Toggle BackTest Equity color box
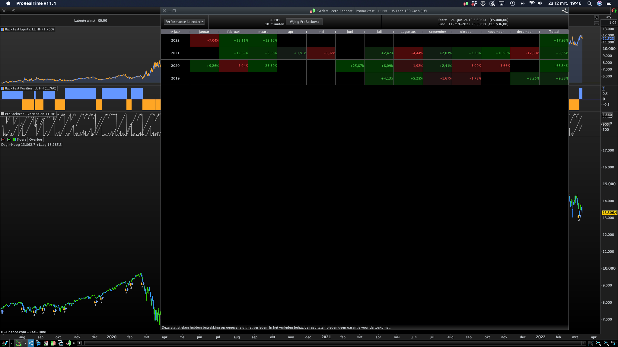Screen dimensions: 618x347 (3, 29)
